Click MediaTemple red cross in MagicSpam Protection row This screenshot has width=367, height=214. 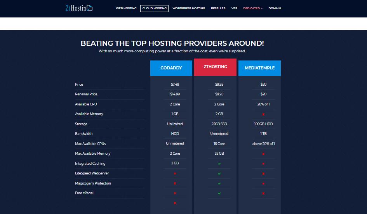click(x=264, y=184)
